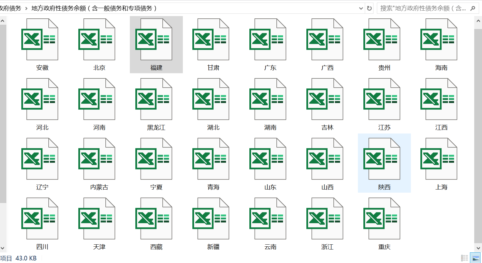This screenshot has height=263, width=482.
Task: Select the 江西 Excel file icon
Action: tap(439, 99)
